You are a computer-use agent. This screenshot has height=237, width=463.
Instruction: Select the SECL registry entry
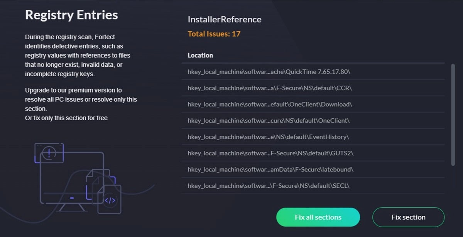270,185
